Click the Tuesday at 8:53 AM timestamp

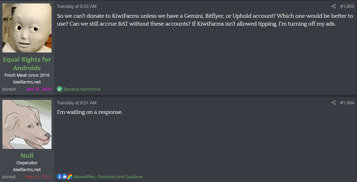coord(76,6)
